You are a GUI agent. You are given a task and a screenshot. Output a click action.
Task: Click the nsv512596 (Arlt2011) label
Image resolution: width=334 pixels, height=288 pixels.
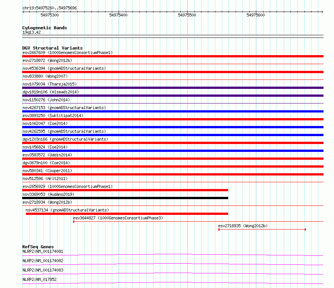[x=45, y=178]
